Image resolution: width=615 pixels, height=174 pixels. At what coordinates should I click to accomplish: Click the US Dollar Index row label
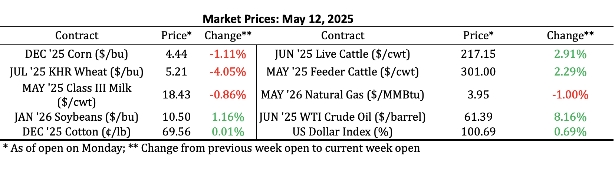[342, 132]
